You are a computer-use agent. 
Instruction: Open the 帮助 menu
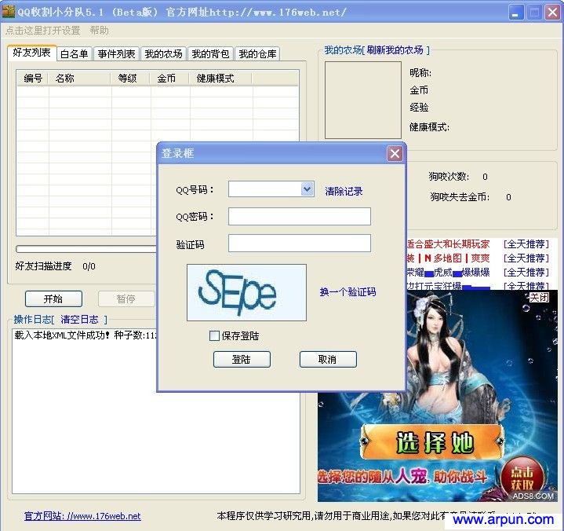pyautogui.click(x=100, y=31)
